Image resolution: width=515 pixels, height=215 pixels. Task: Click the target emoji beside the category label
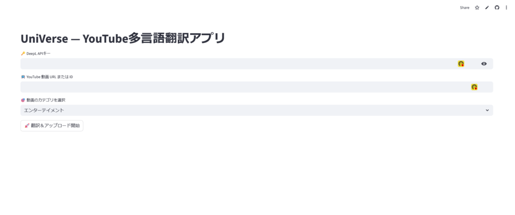23,100
